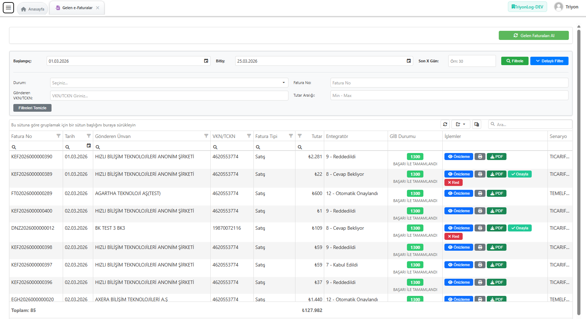Open the column chooser icon
The width and height of the screenshot is (586, 319).
coord(476,124)
